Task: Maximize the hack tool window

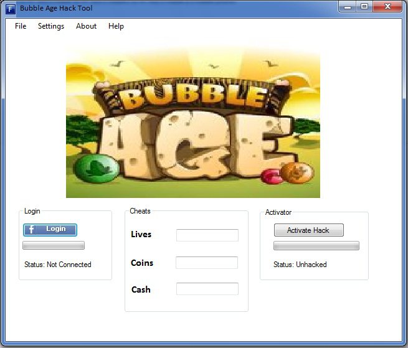Action: [x=364, y=7]
